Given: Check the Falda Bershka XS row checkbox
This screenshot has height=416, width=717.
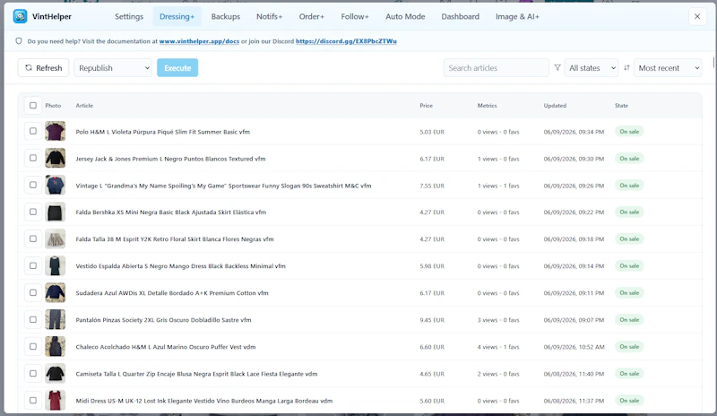Looking at the screenshot, I should click(x=33, y=212).
